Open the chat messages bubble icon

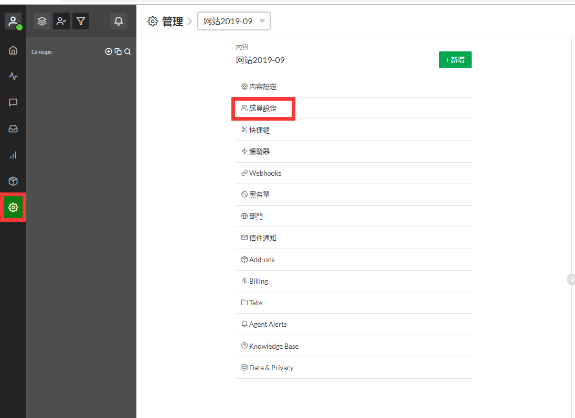[13, 103]
